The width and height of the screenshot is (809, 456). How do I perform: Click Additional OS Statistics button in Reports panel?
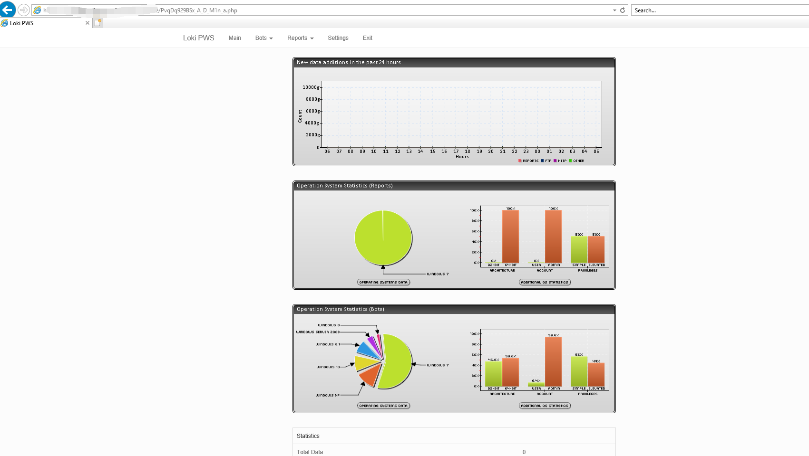pos(545,282)
